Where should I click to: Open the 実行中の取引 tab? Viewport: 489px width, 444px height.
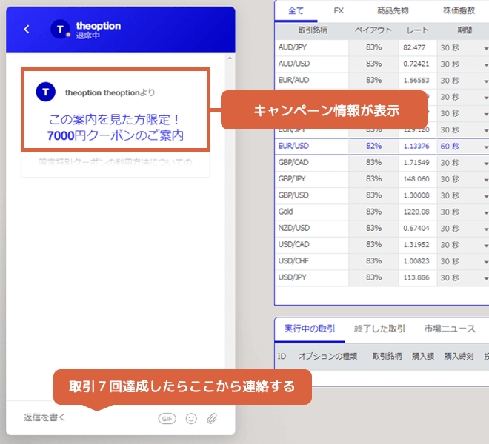pyautogui.click(x=310, y=329)
